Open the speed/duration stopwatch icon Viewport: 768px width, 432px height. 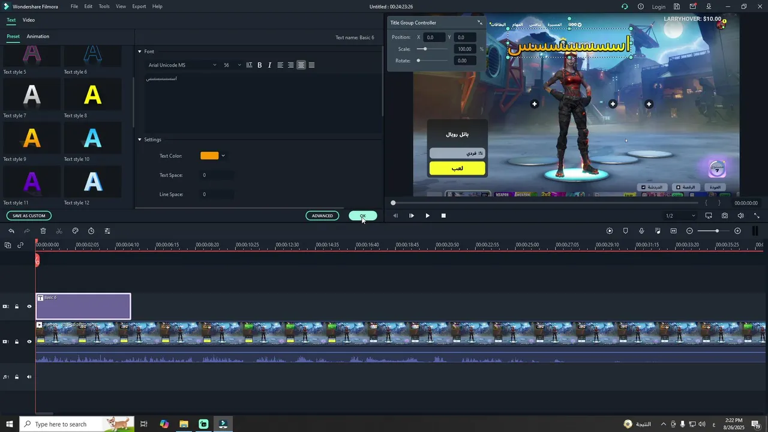91,231
